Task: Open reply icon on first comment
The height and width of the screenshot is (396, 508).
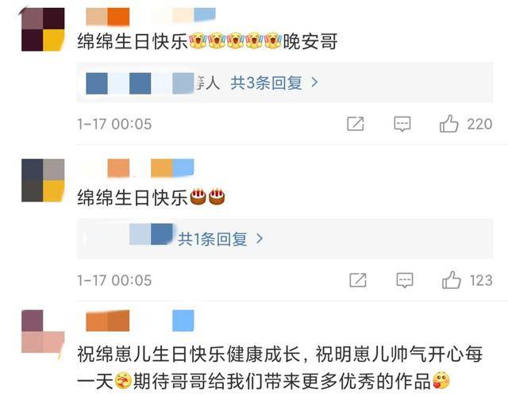Action: (x=402, y=124)
